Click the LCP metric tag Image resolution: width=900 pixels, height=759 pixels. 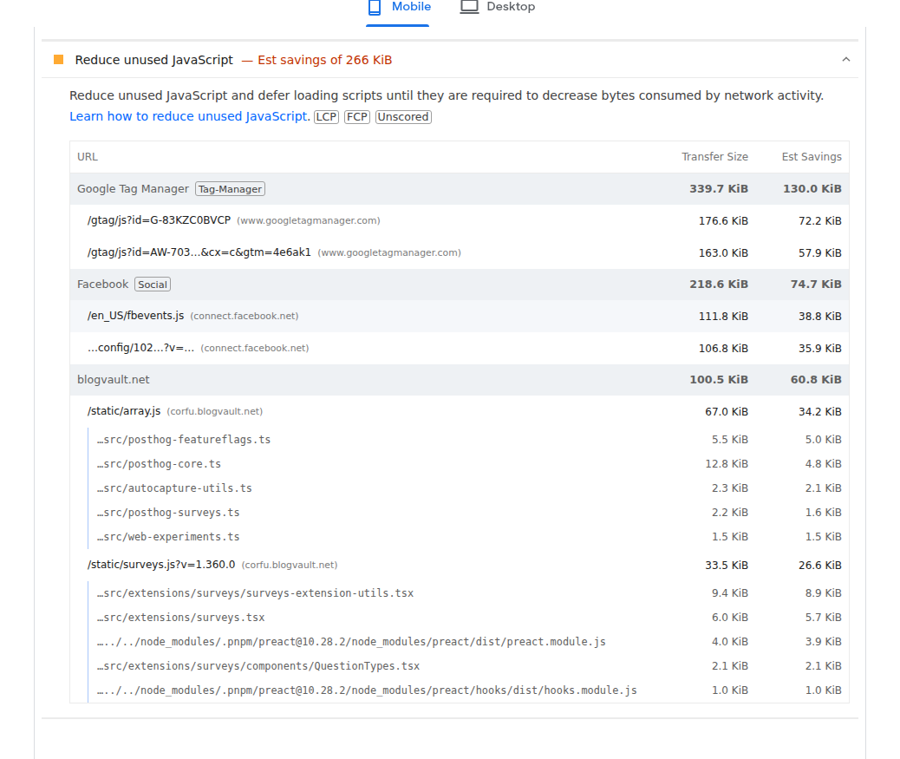[x=326, y=116]
